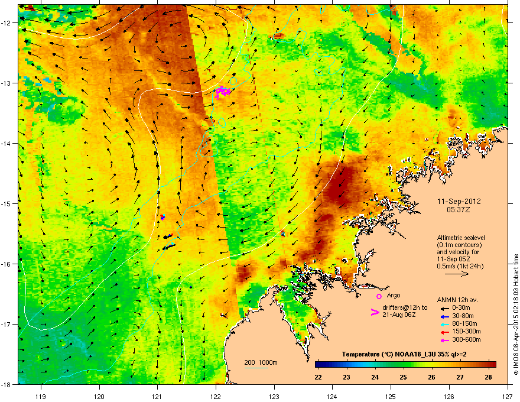Click the colorbar tick label '24'
520x402 pixels.
click(x=375, y=377)
